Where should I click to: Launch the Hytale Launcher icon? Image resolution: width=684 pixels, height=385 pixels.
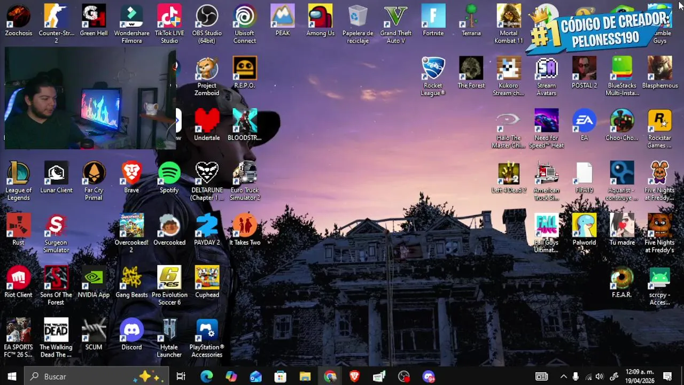coord(169,339)
